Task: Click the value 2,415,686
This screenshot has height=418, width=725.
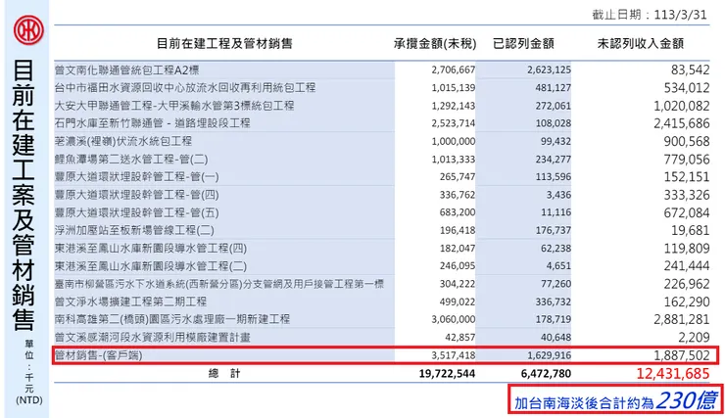Action: (x=682, y=123)
